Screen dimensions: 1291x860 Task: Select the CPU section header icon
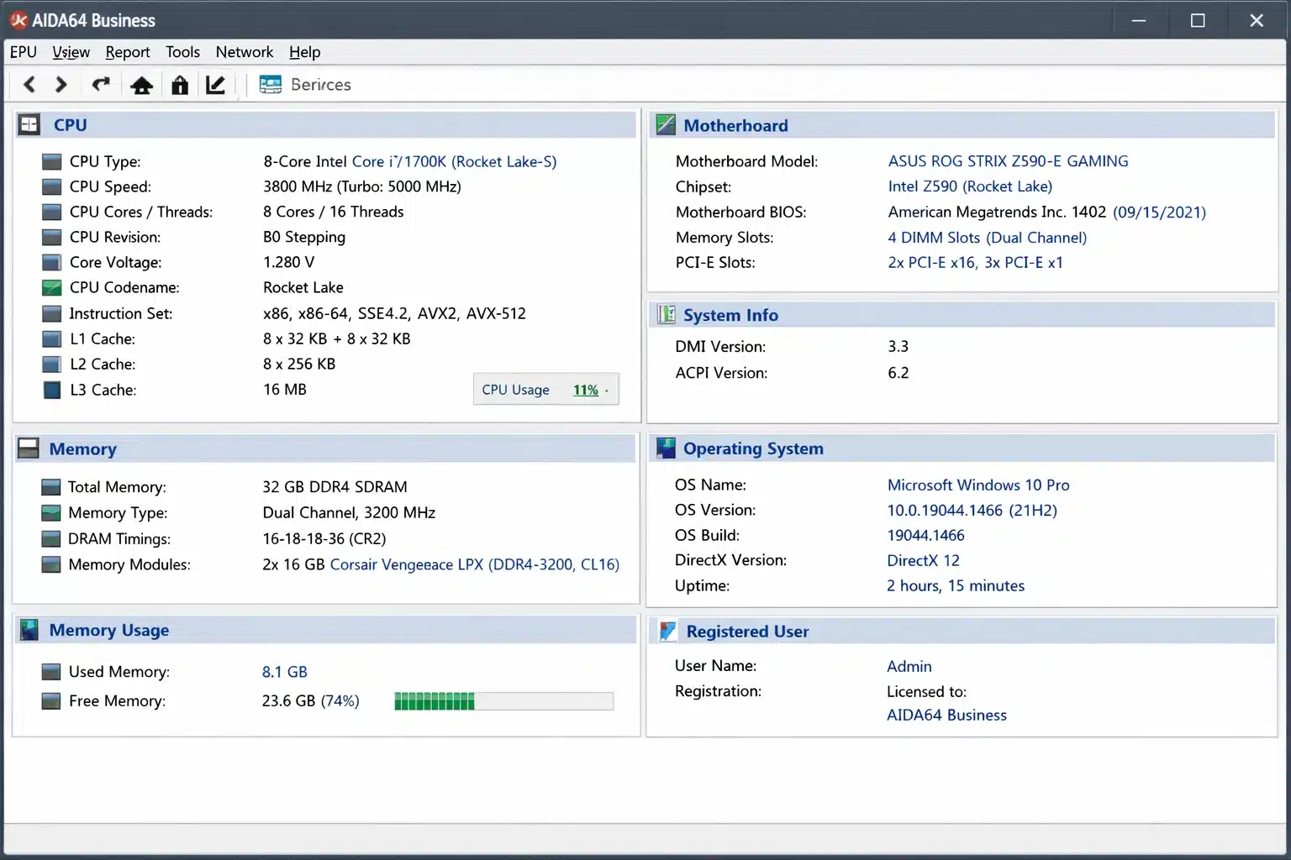[29, 125]
